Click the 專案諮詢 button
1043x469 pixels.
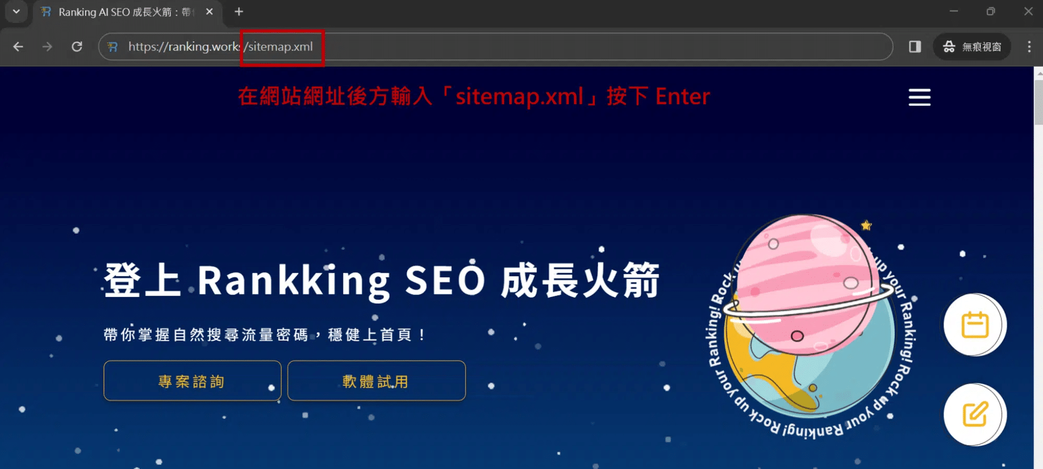[193, 381]
